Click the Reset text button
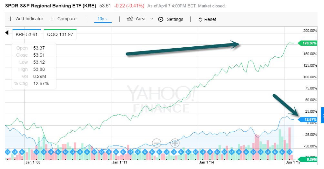324x169 pixels. click(210, 19)
